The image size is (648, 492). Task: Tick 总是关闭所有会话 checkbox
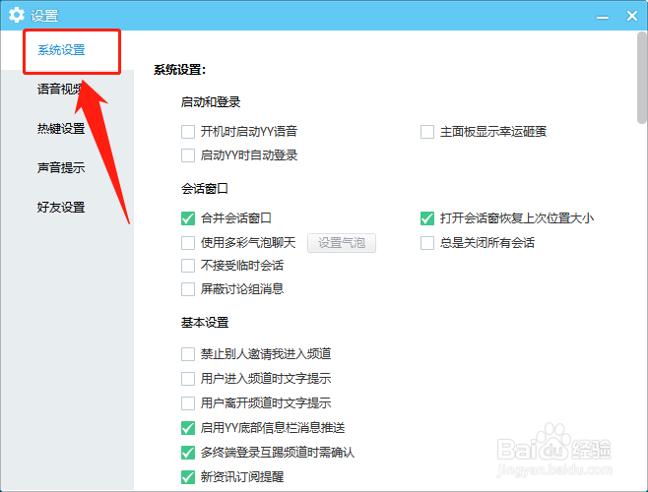click(x=427, y=242)
